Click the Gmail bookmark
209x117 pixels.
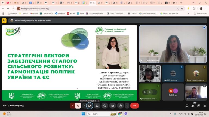coord(34,13)
